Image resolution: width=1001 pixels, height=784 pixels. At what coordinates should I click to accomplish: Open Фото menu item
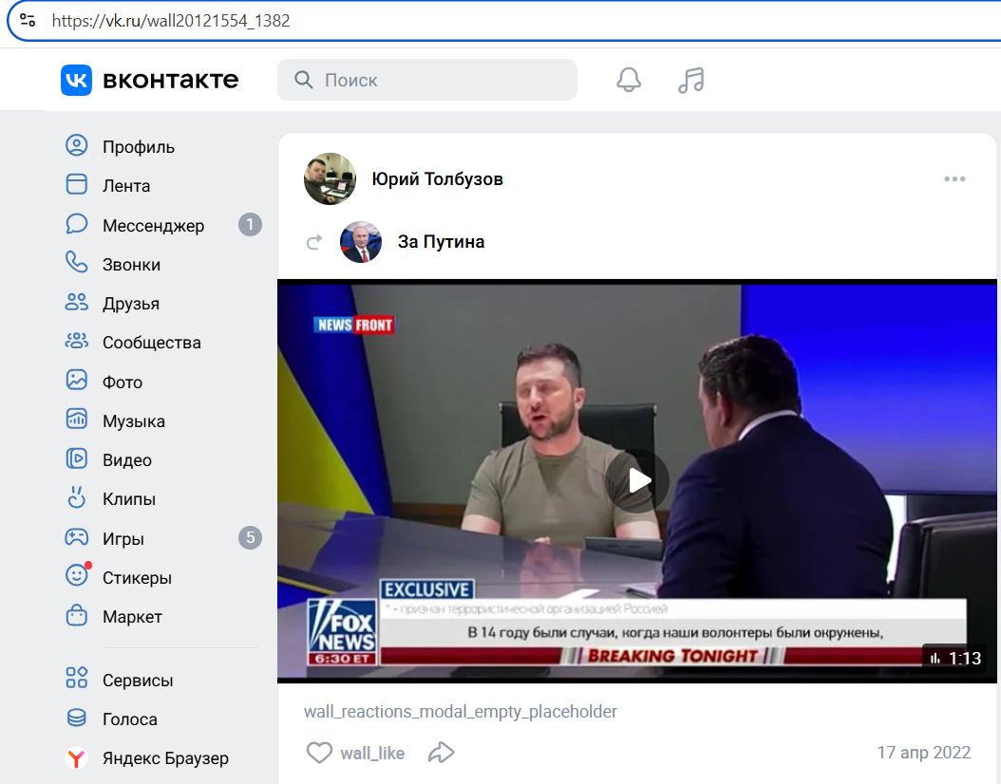tap(123, 382)
